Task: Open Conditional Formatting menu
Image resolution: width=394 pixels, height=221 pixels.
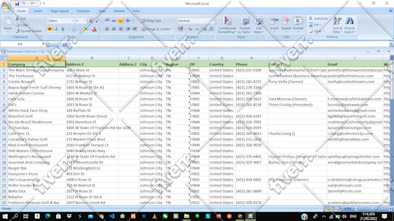Action: coord(227,25)
